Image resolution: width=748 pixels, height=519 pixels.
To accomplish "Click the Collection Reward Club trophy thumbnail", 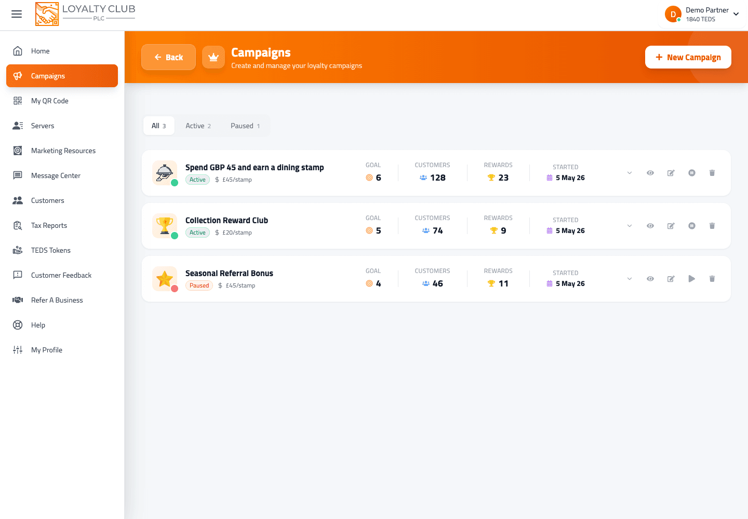I will [x=165, y=226].
